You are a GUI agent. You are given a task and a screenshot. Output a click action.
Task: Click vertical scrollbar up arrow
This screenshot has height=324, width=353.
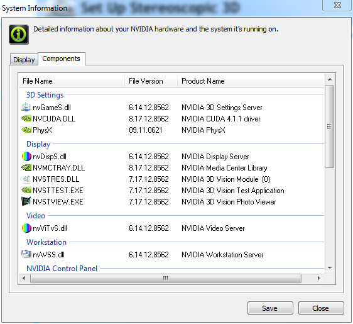(x=330, y=79)
